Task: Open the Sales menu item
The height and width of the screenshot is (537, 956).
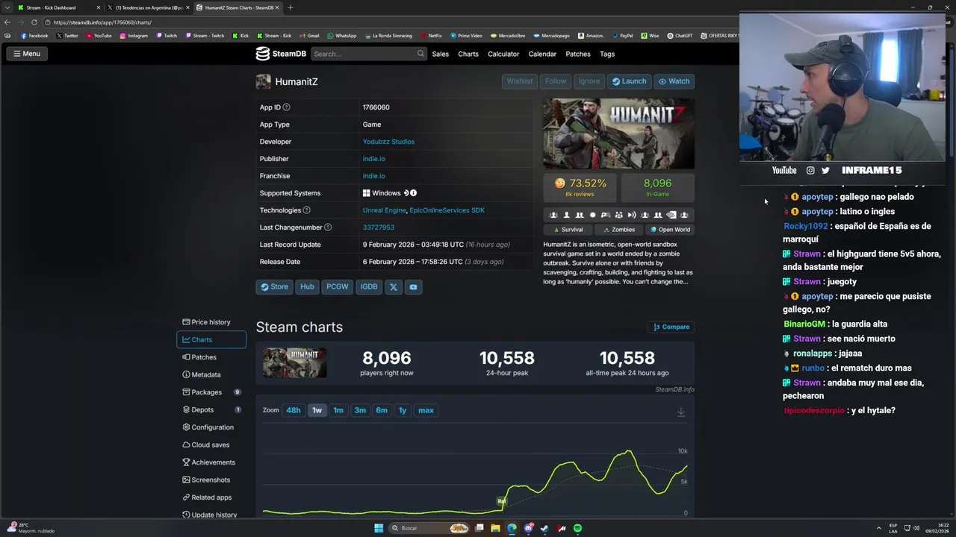Action: click(440, 54)
